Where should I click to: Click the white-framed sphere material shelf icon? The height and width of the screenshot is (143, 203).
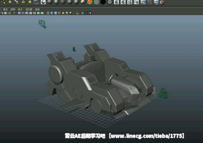[43, 2]
